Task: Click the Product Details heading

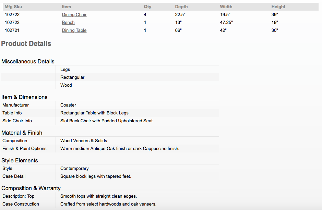Action: pyautogui.click(x=26, y=44)
